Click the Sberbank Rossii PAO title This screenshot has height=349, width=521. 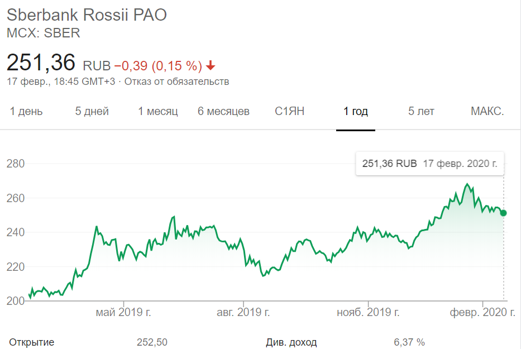(x=87, y=15)
